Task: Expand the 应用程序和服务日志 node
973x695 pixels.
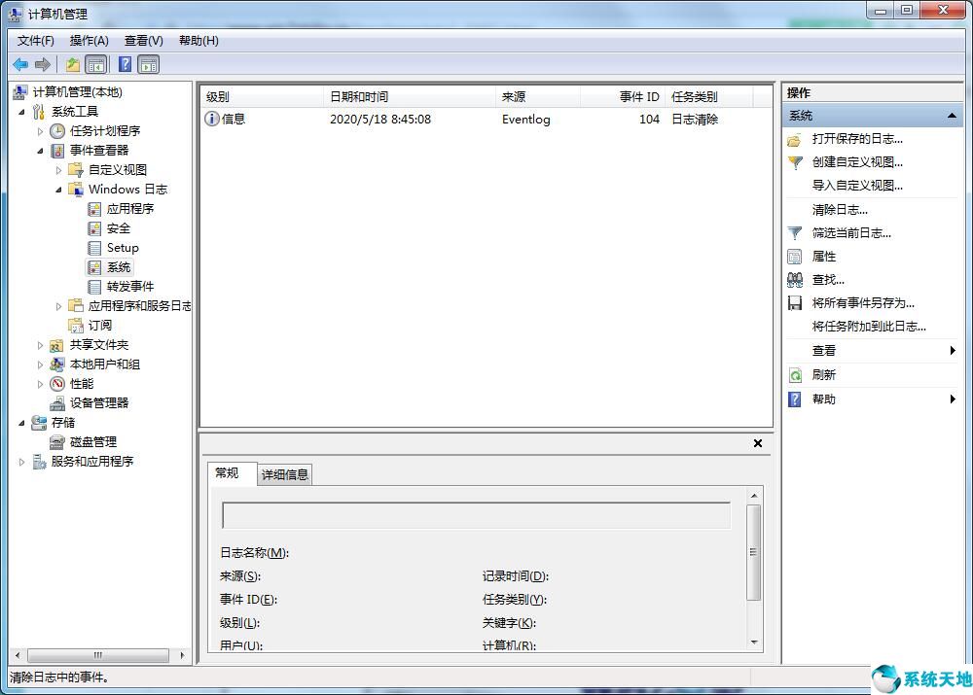Action: (x=60, y=305)
